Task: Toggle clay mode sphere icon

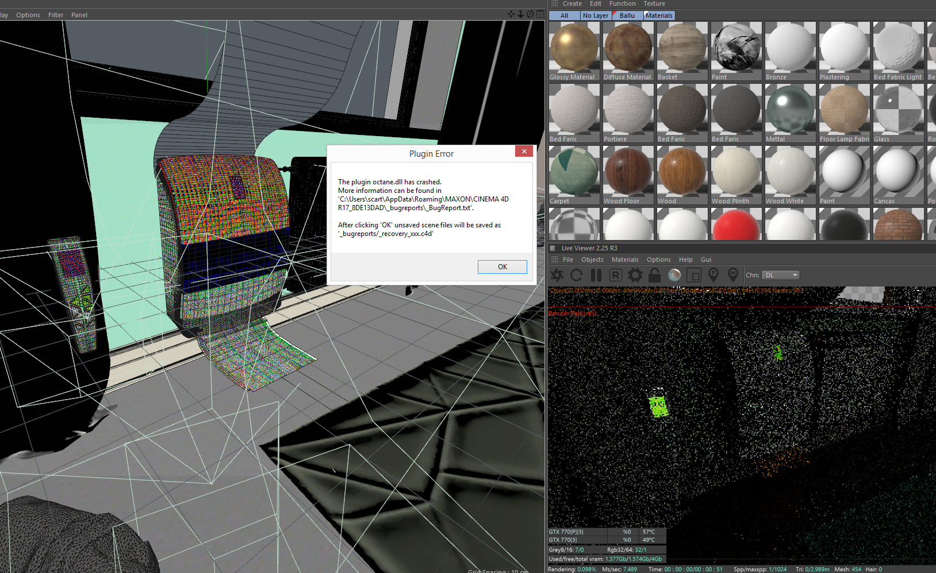Action: pyautogui.click(x=674, y=275)
